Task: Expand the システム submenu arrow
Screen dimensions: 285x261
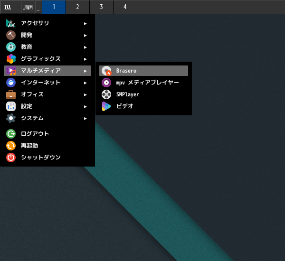Action: point(85,119)
